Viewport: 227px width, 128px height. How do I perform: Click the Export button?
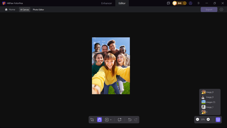[209, 10]
